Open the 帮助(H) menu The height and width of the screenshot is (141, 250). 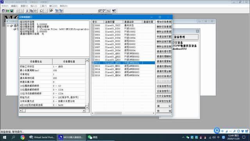(x=64, y=6)
